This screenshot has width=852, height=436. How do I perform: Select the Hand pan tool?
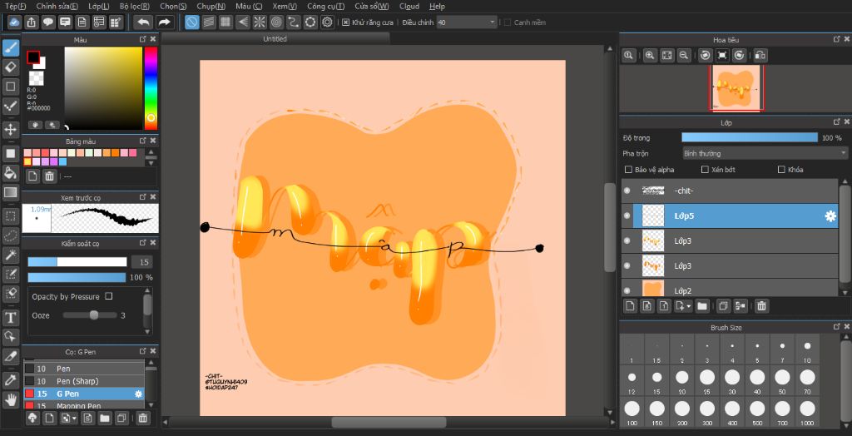point(10,400)
